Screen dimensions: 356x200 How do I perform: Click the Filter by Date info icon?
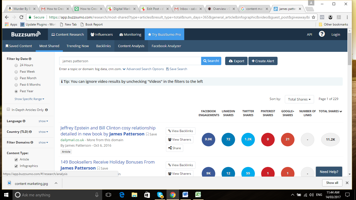pyautogui.click(x=30, y=59)
